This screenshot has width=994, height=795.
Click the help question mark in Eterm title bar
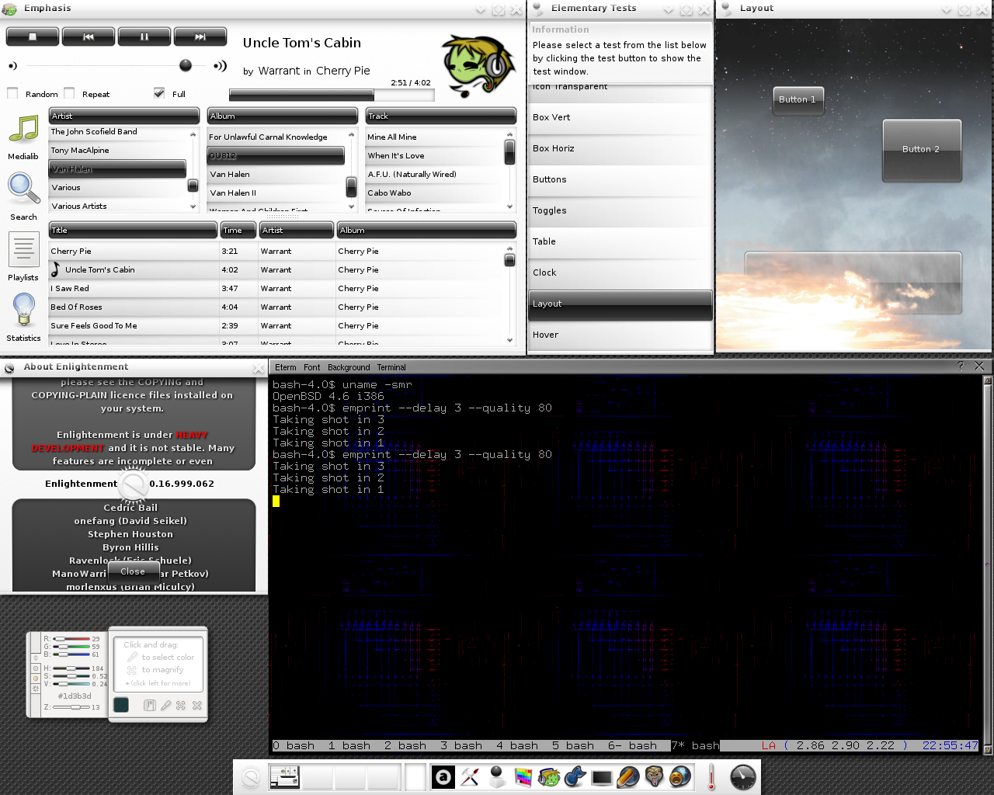[961, 366]
